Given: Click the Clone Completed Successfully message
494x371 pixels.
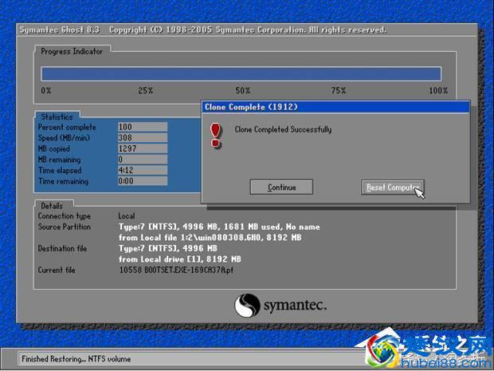Looking at the screenshot, I should (x=283, y=129).
